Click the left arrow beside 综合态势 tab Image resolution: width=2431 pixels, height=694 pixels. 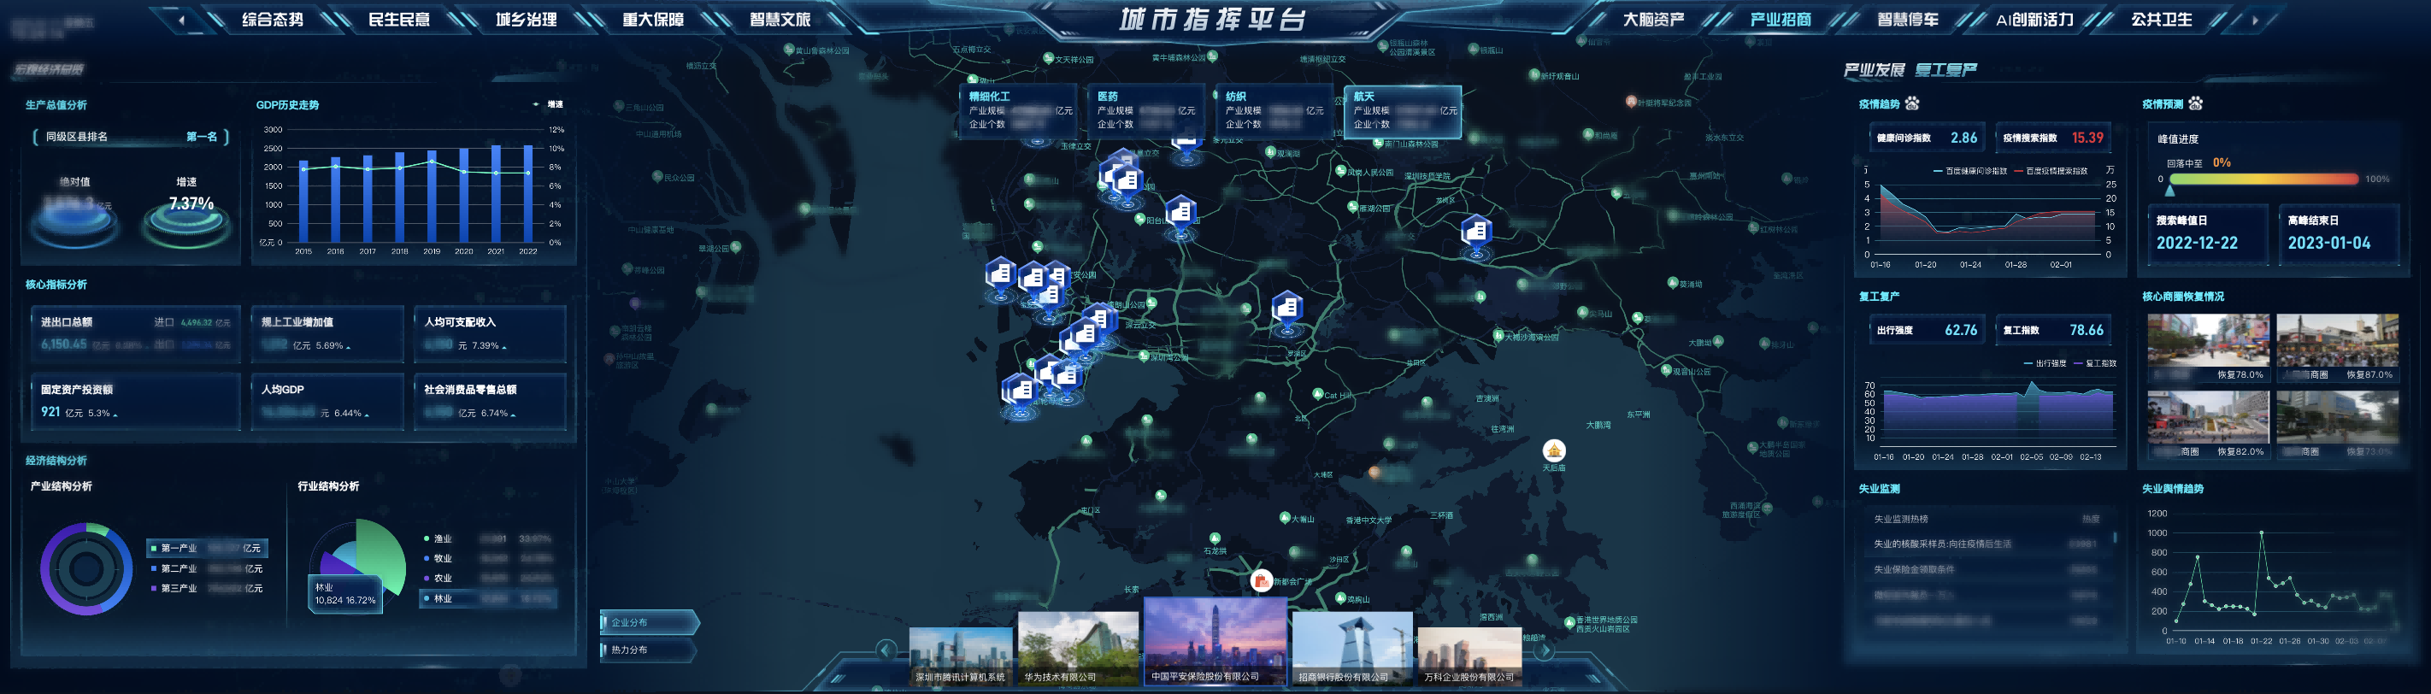[x=181, y=19]
